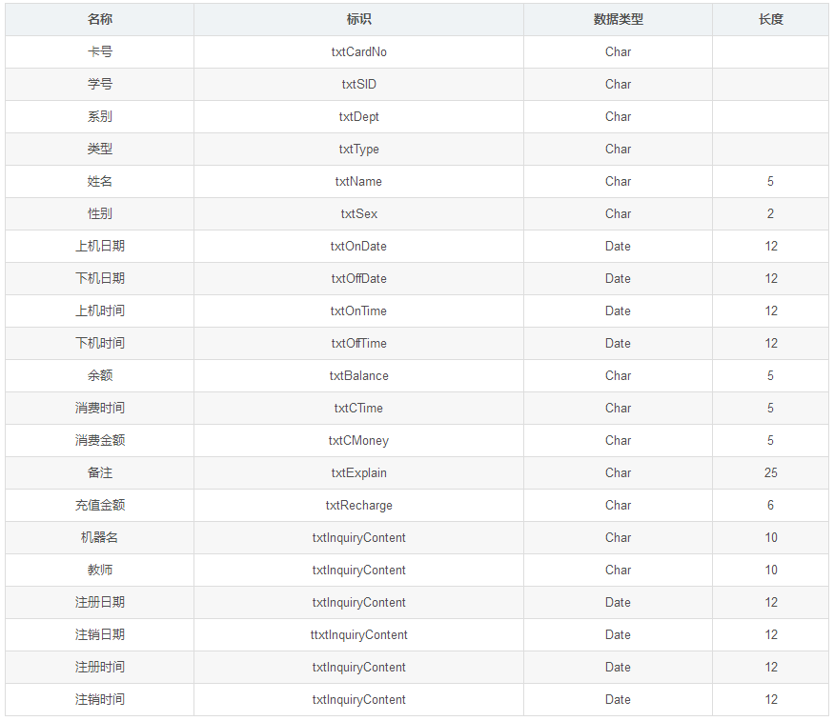Screen dimensions: 834x721
Task: Click the txtName identifier text
Action: pyautogui.click(x=358, y=182)
